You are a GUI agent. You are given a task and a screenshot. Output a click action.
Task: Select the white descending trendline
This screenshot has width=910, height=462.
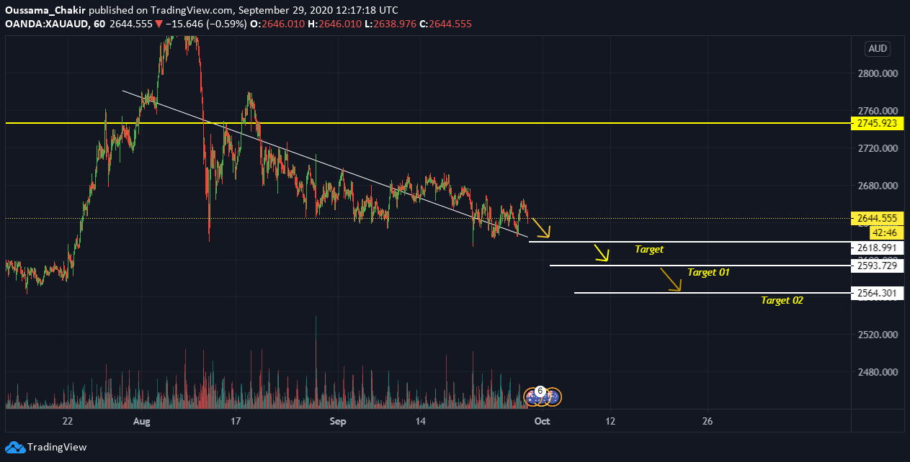(324, 163)
